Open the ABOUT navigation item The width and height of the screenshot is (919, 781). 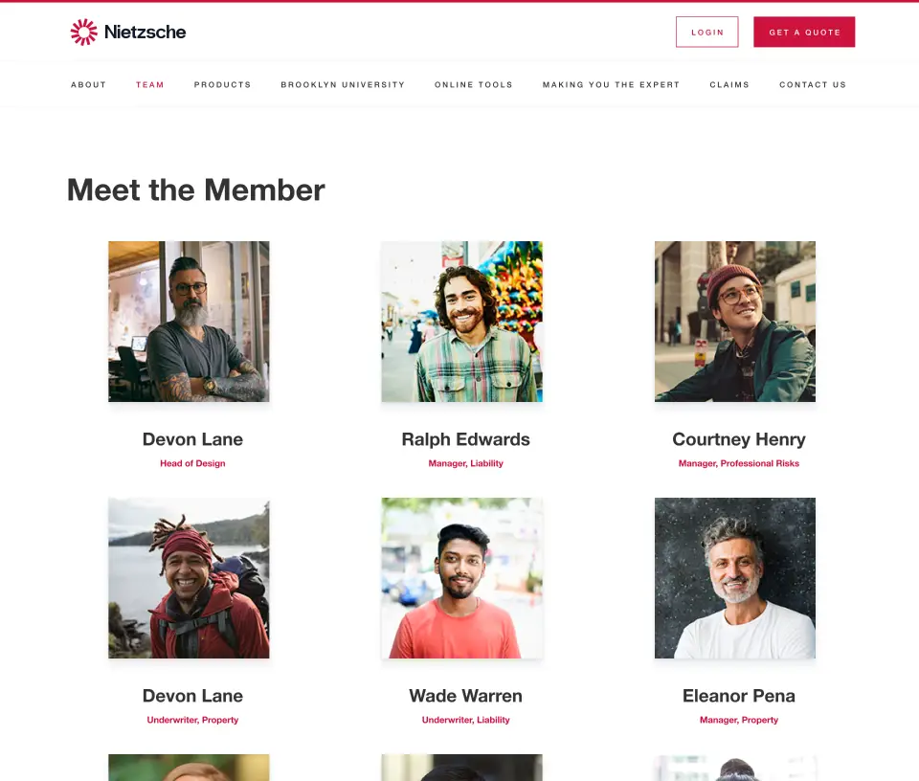coord(88,84)
